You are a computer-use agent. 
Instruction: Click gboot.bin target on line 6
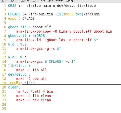(x=17, y=27)
